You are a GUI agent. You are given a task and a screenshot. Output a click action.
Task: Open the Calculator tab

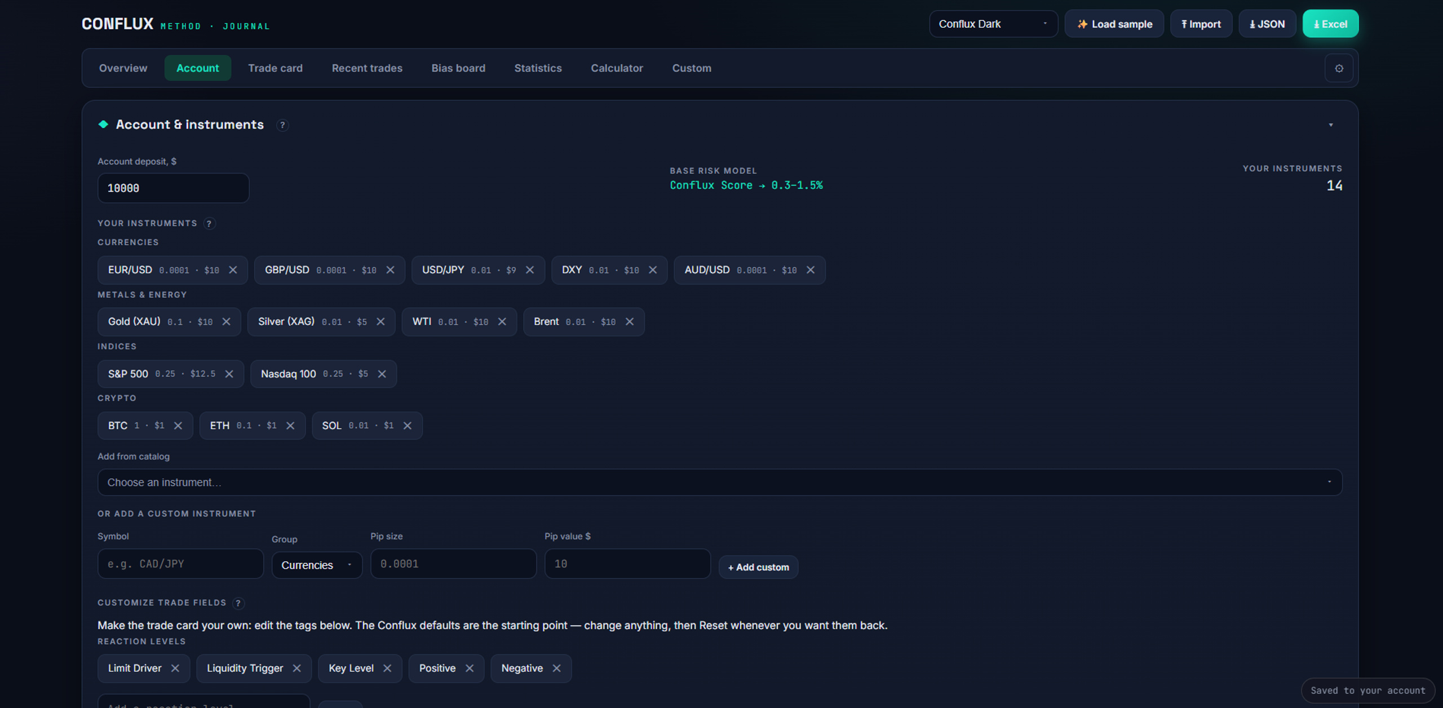coord(617,68)
